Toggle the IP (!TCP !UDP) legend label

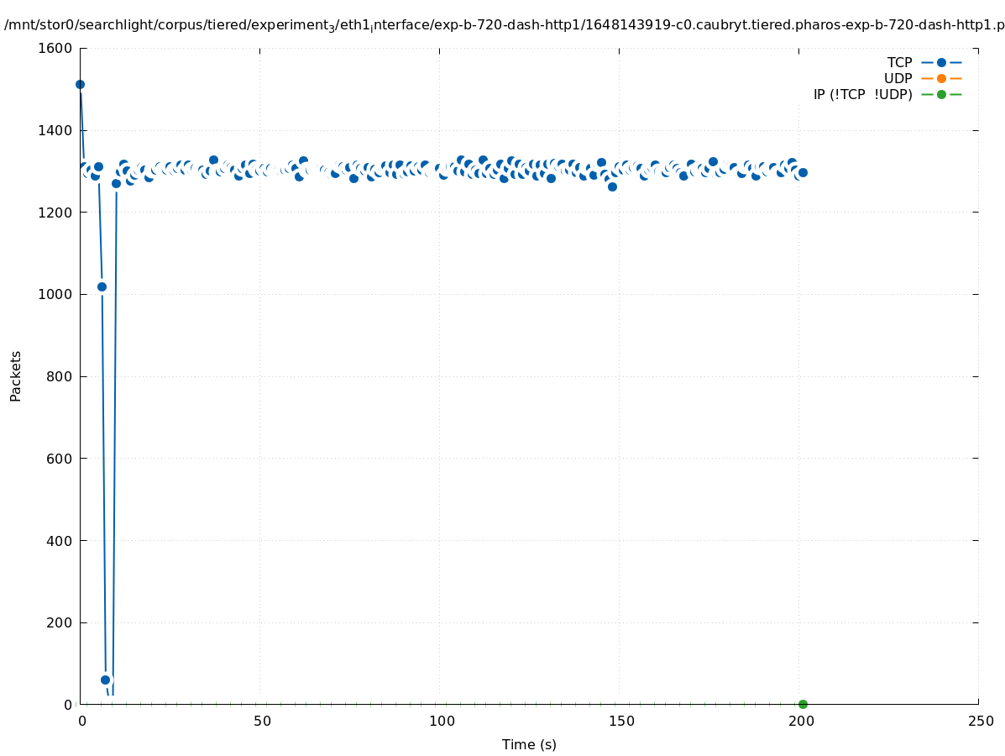pos(862,94)
